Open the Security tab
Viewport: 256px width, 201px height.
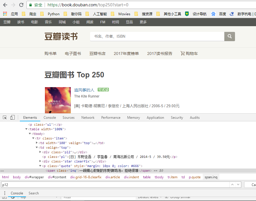[177, 118]
